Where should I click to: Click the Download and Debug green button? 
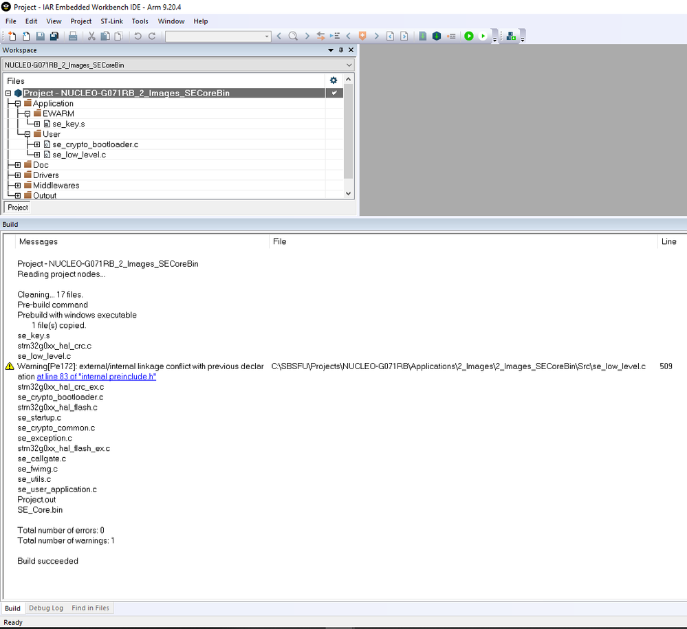pos(469,36)
